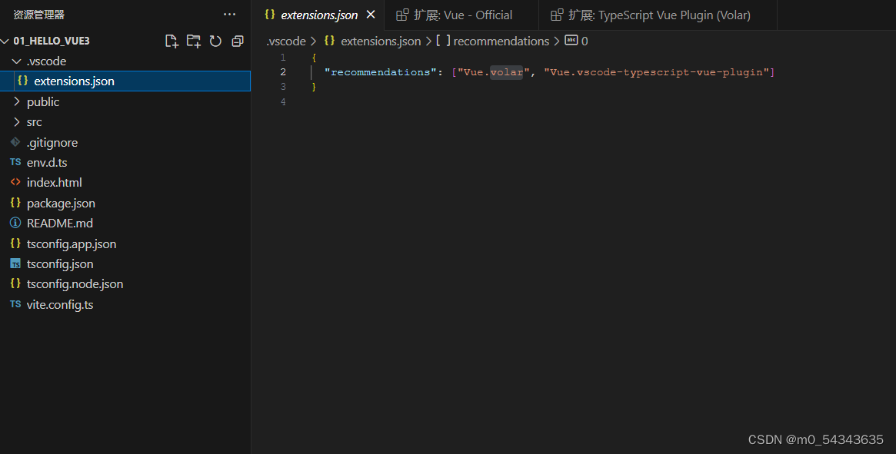Click recommendations in the breadcrumb trail
This screenshot has width=896, height=454.
[501, 41]
